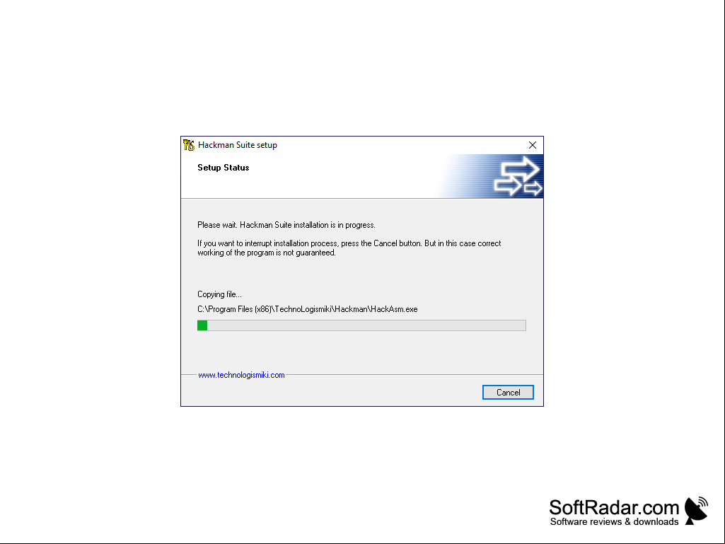Open the www.technologismiki.com link
Screen dimensions: 725x544
[241, 375]
